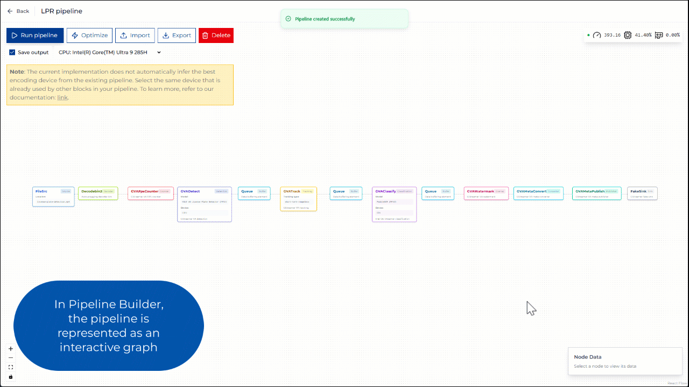Click the play icon on Run pipeline

click(x=15, y=35)
